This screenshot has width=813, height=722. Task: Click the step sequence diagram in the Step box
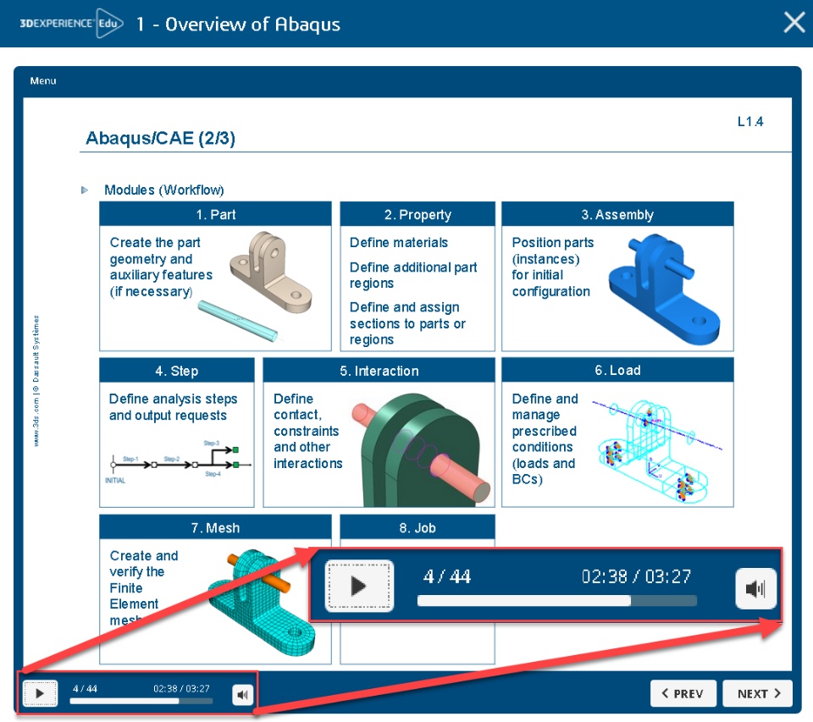(178, 462)
